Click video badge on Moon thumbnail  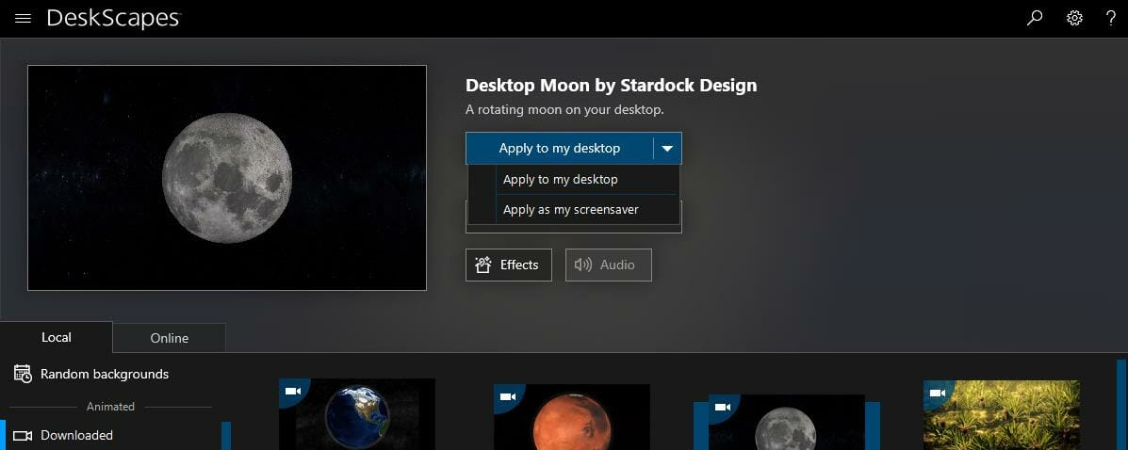point(722,407)
